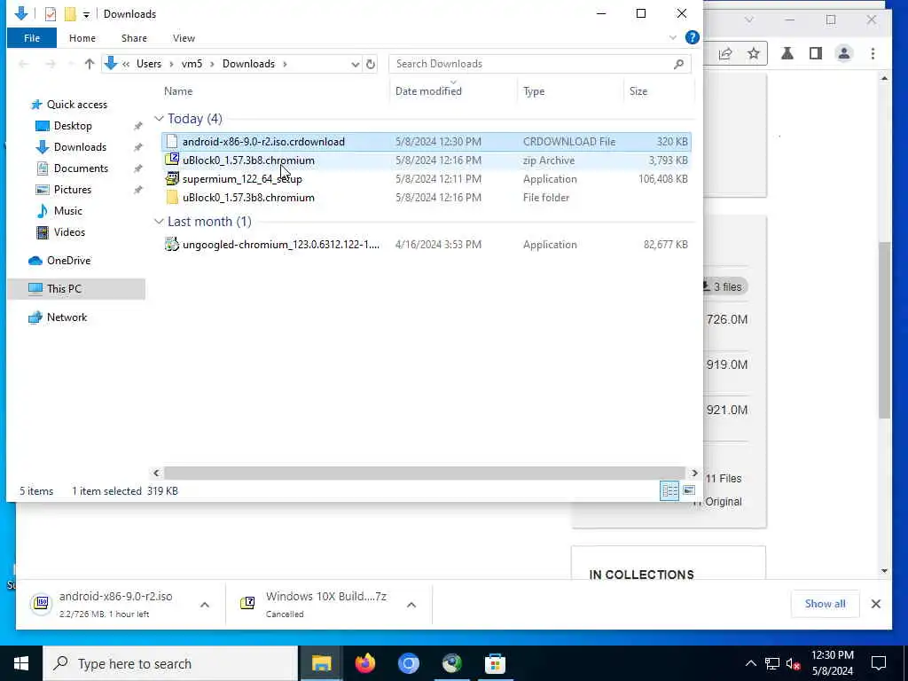Open Documents in the navigation pane
Viewport: 908px width, 681px height.
(81, 168)
